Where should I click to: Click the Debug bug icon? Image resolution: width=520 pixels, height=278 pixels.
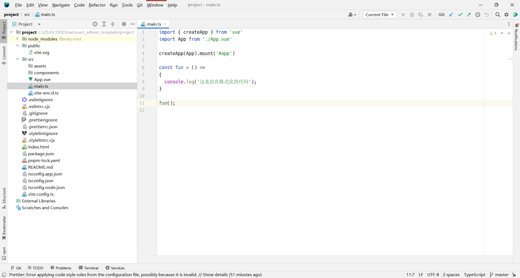pyautogui.click(x=412, y=15)
